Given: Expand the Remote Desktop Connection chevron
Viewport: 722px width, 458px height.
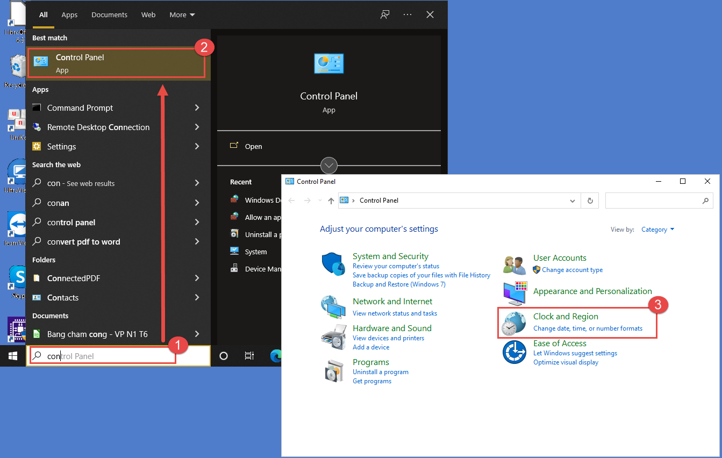Looking at the screenshot, I should point(197,127).
